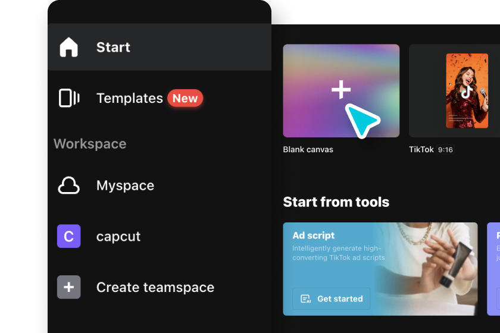
Task: Open the TikTok 9:16 preset thumbnail
Action: [x=454, y=91]
